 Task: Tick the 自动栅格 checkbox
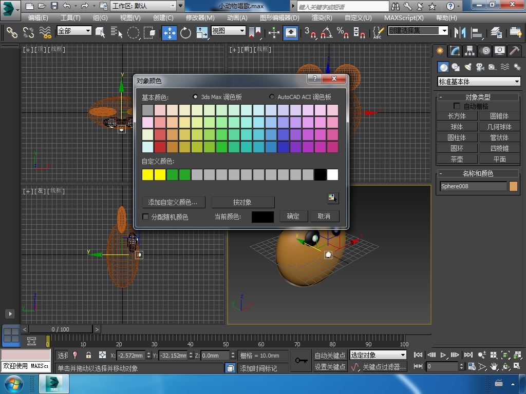point(457,106)
